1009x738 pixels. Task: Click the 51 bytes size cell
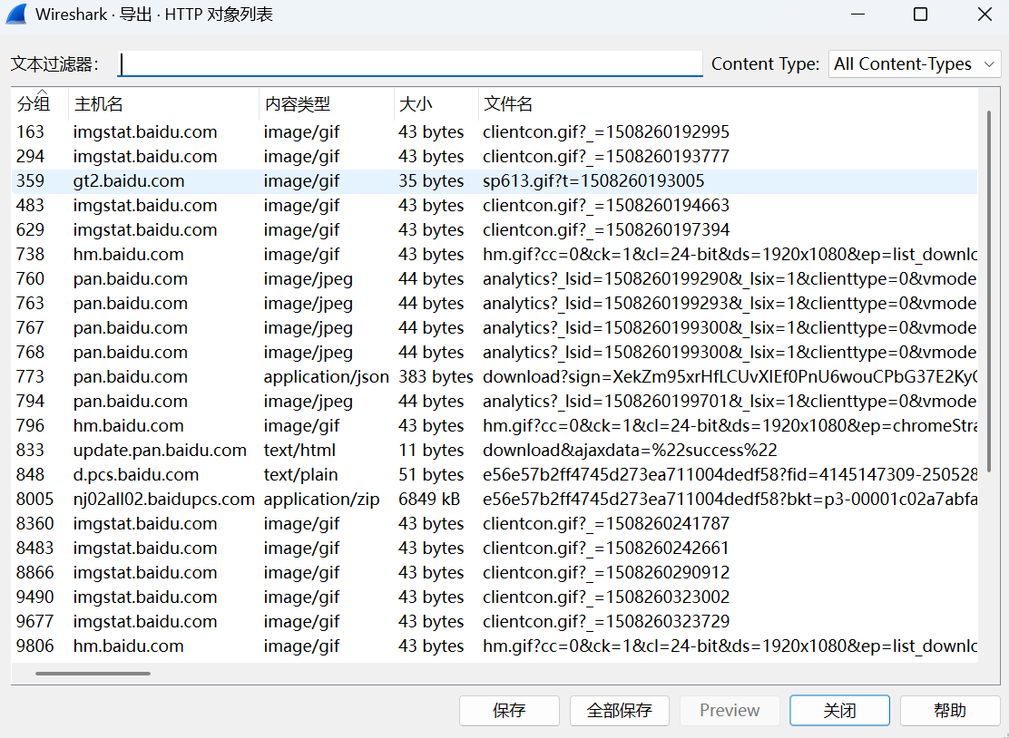(431, 475)
